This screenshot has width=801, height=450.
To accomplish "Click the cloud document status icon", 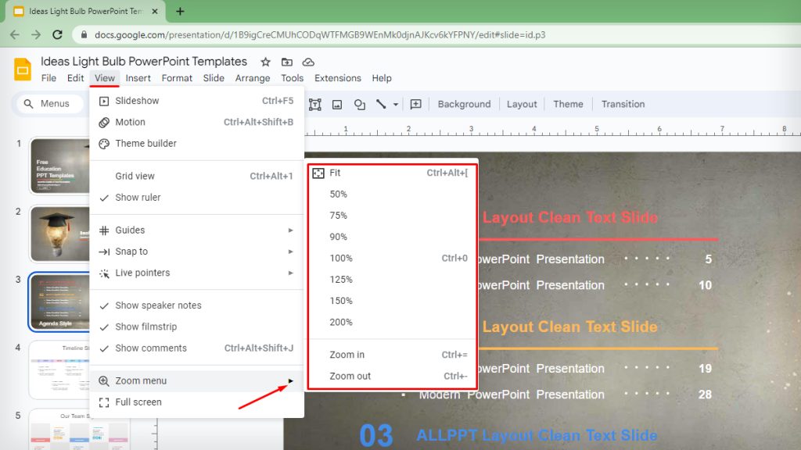I will click(x=308, y=62).
